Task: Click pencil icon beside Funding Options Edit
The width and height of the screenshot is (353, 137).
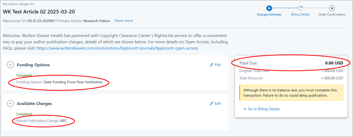Action: 212,65
